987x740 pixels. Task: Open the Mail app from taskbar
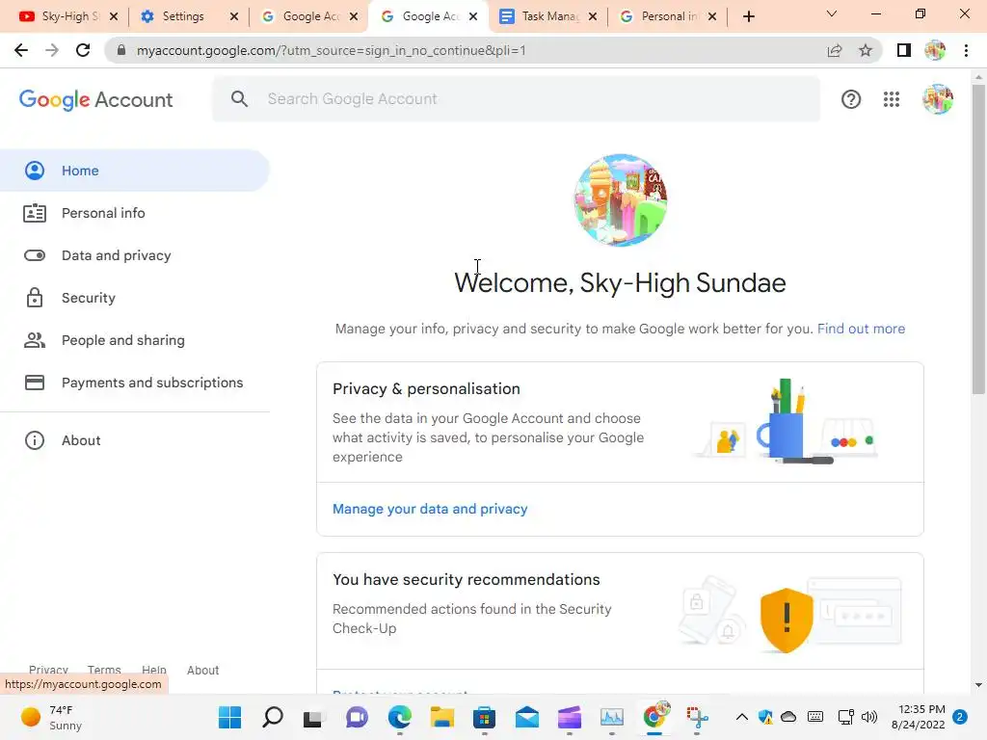pyautogui.click(x=527, y=717)
